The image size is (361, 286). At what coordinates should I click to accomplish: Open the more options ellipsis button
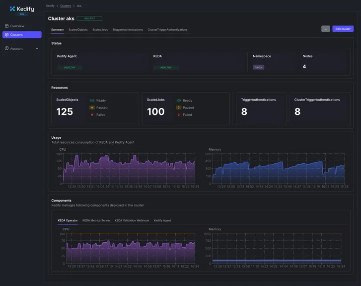pos(325,29)
